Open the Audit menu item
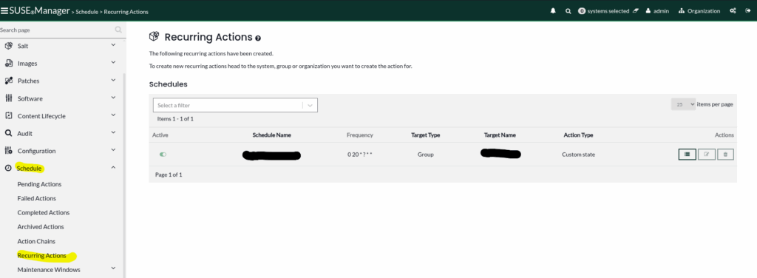757x278 pixels. click(25, 133)
